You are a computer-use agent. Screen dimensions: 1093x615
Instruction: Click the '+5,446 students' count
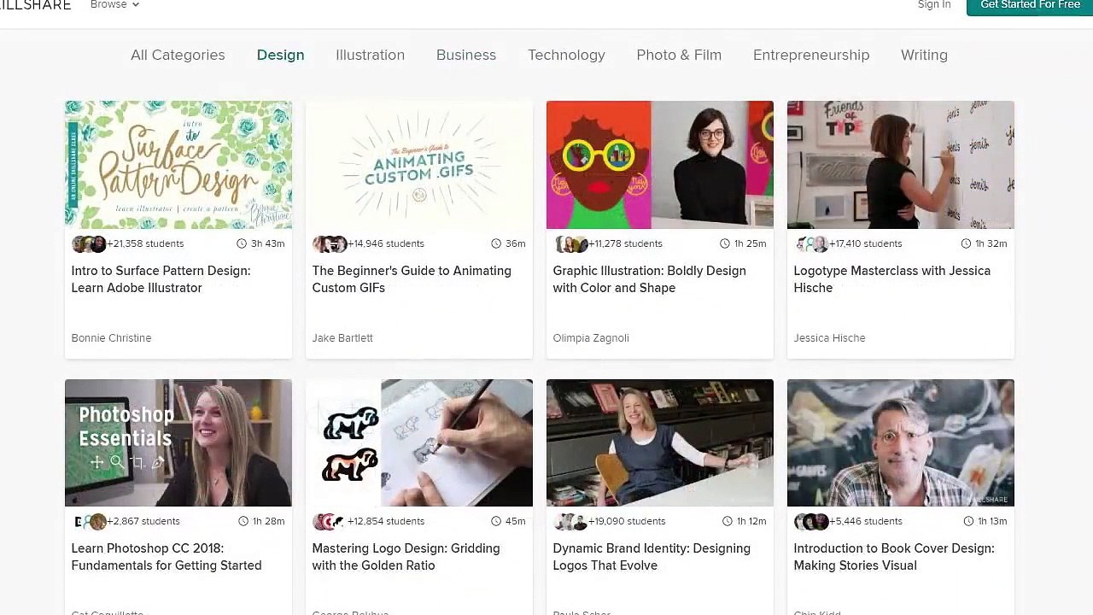point(866,521)
